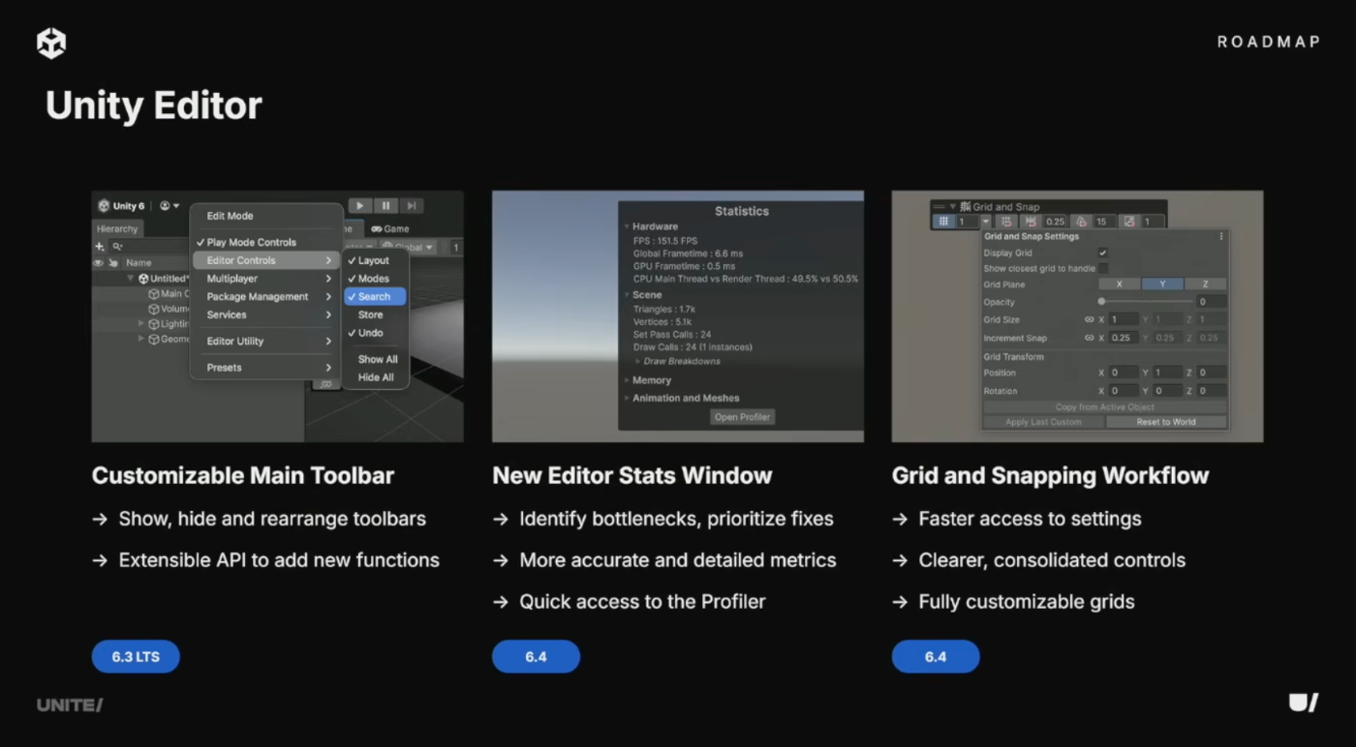Expand the Memory section in Statistics

point(627,380)
